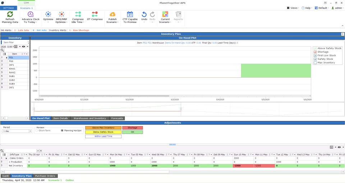Image resolution: width=345 pixels, height=183 pixels.
Task: Open the Period dropdown showing 1 day
Action: (30, 131)
